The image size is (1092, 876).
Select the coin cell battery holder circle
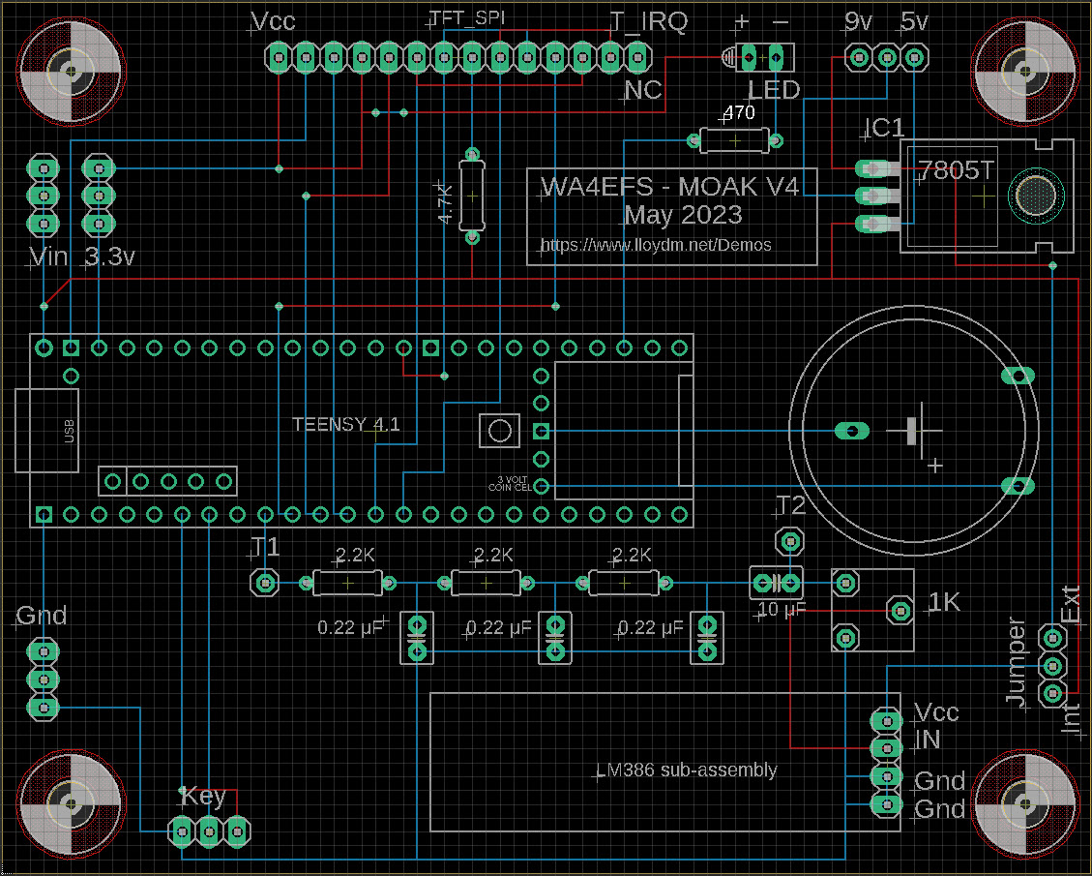pos(914,431)
